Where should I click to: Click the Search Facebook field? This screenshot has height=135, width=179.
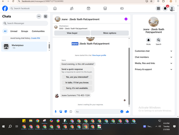click(x=29, y=9)
